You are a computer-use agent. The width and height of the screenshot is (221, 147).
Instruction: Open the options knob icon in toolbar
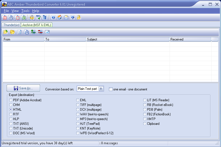32,17
